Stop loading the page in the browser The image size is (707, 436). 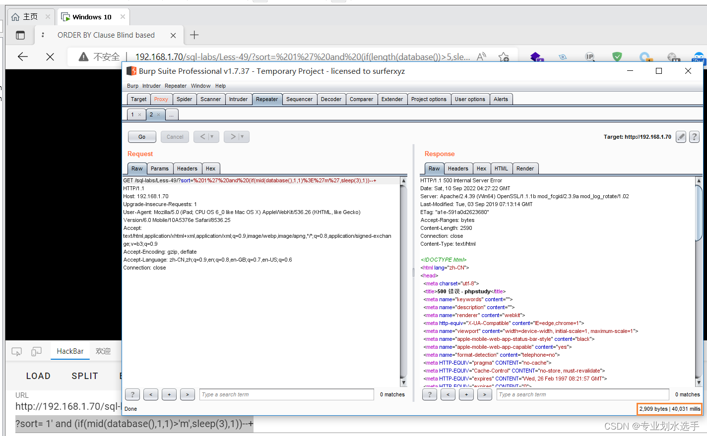pyautogui.click(x=50, y=56)
